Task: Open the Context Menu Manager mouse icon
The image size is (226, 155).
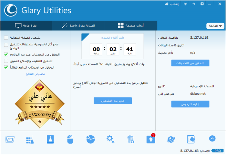Action: coord(70,139)
